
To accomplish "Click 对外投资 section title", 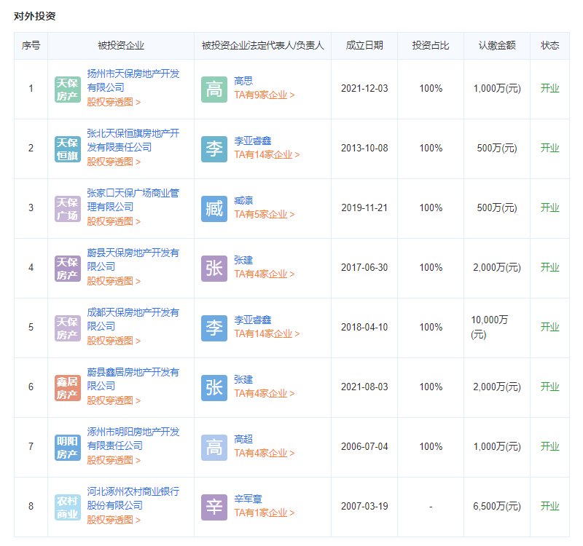I will point(34,16).
